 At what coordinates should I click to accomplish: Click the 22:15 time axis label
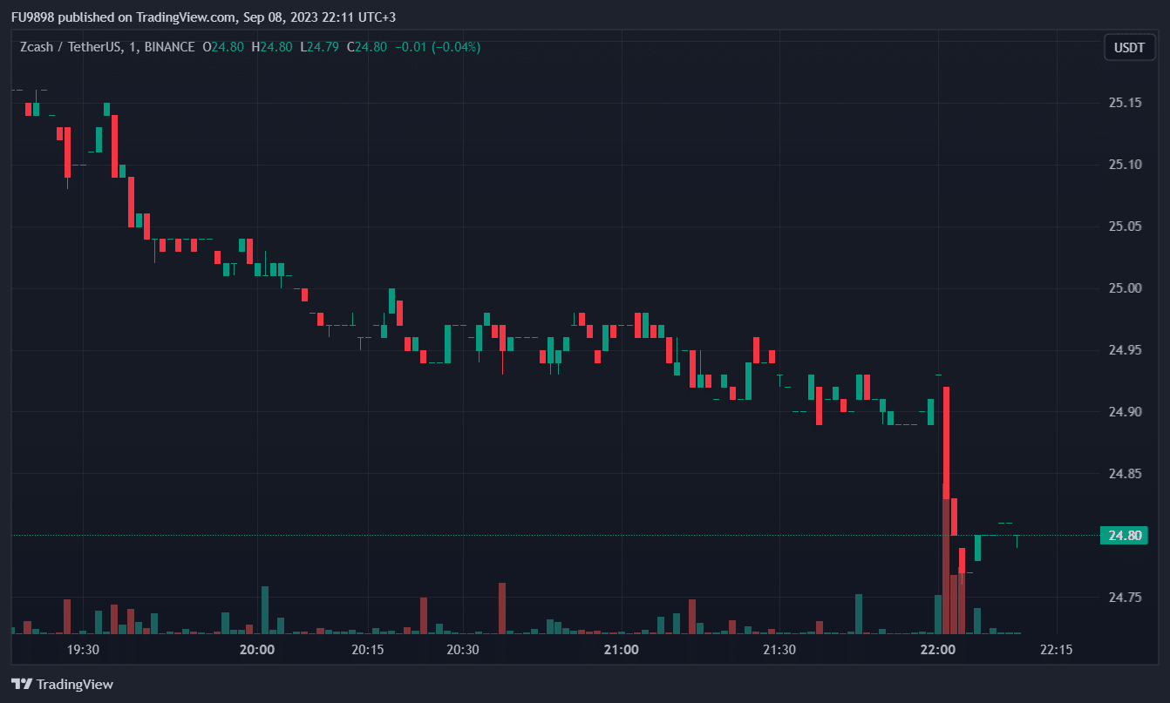1056,650
